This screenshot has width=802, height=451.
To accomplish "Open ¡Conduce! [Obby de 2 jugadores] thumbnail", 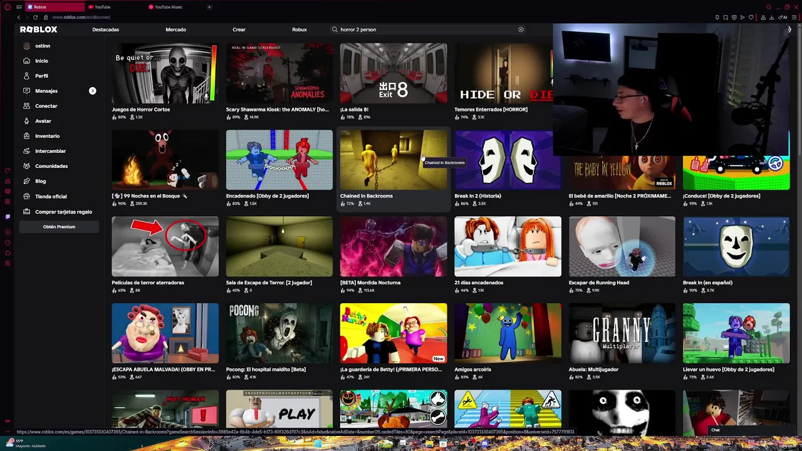I will (x=736, y=173).
